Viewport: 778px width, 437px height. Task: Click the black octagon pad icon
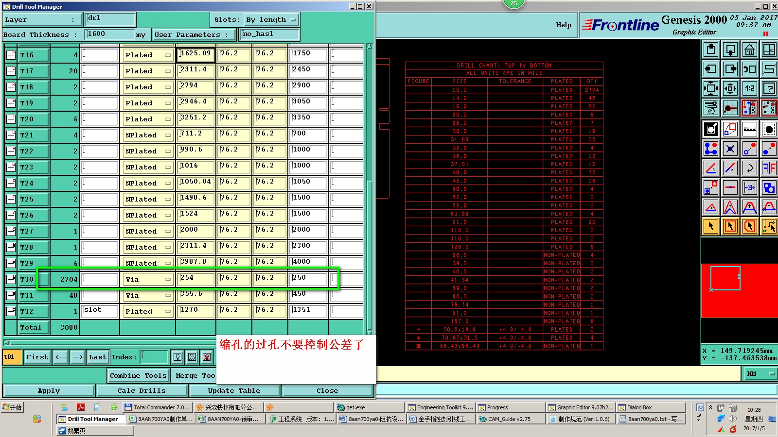pyautogui.click(x=769, y=129)
